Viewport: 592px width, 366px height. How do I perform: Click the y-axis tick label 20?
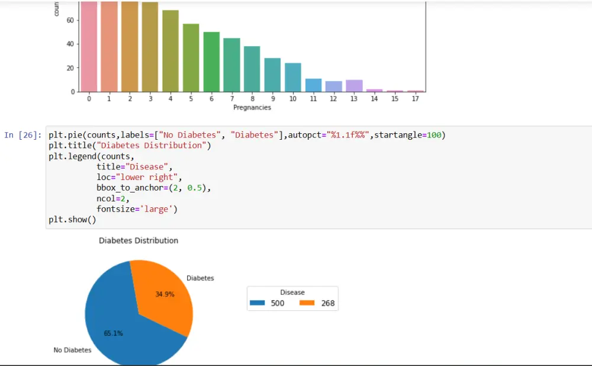[x=70, y=68]
